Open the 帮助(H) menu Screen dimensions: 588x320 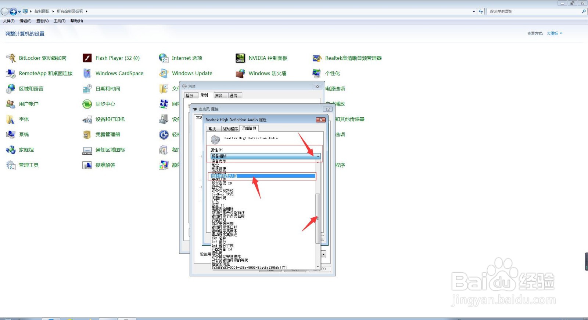click(76, 21)
